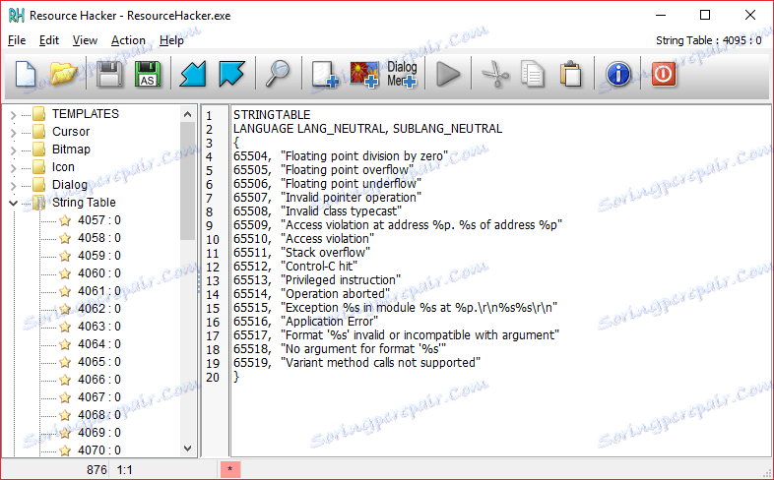Image resolution: width=774 pixels, height=480 pixels.
Task: Select the star icon beside 4063 : 0
Action: (x=65, y=327)
